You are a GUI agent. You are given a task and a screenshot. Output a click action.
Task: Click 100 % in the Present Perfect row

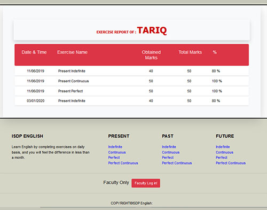[x=217, y=91]
